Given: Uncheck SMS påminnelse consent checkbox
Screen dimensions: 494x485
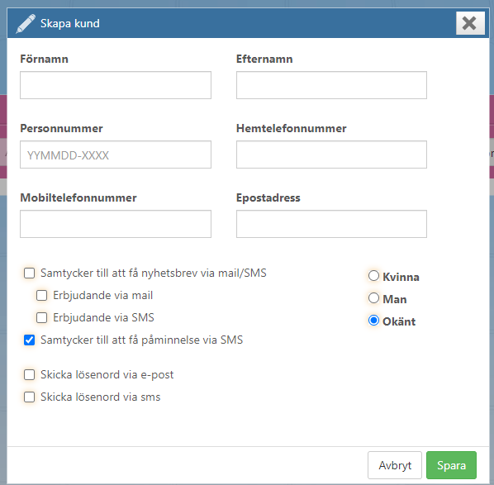Looking at the screenshot, I should [x=29, y=340].
